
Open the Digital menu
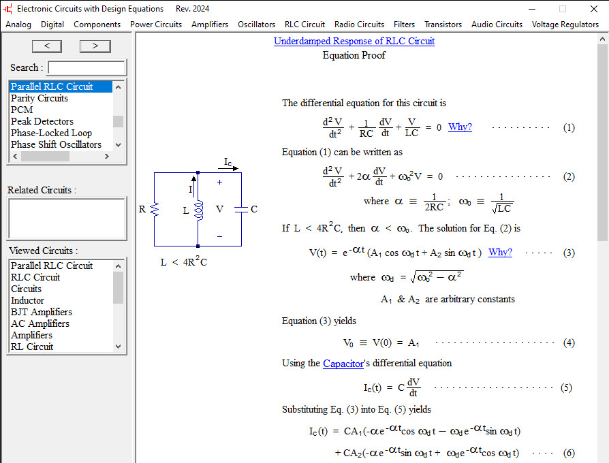coord(52,25)
